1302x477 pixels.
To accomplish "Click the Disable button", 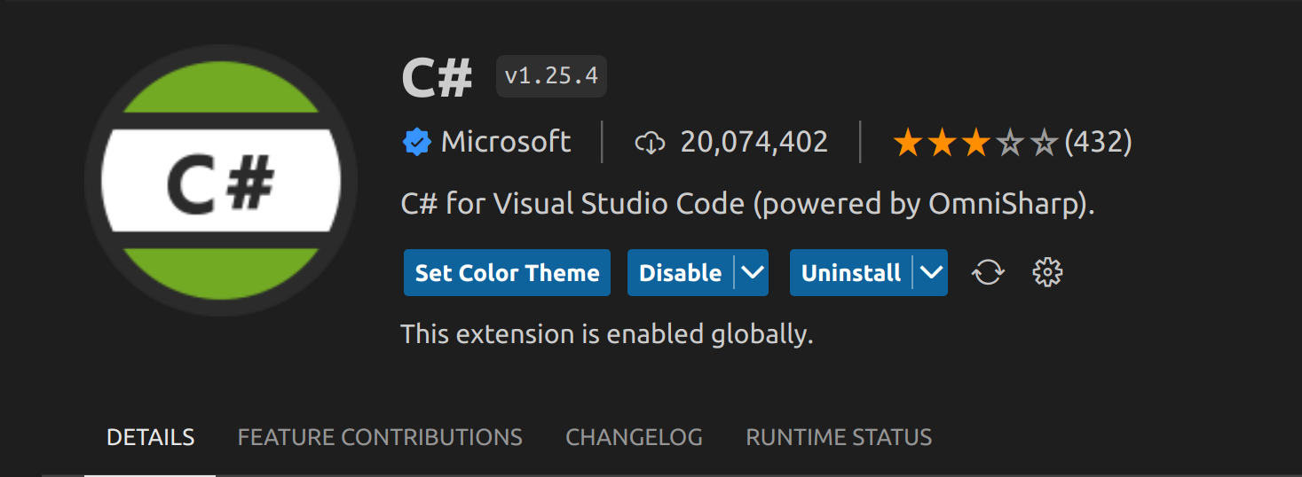I will (681, 272).
